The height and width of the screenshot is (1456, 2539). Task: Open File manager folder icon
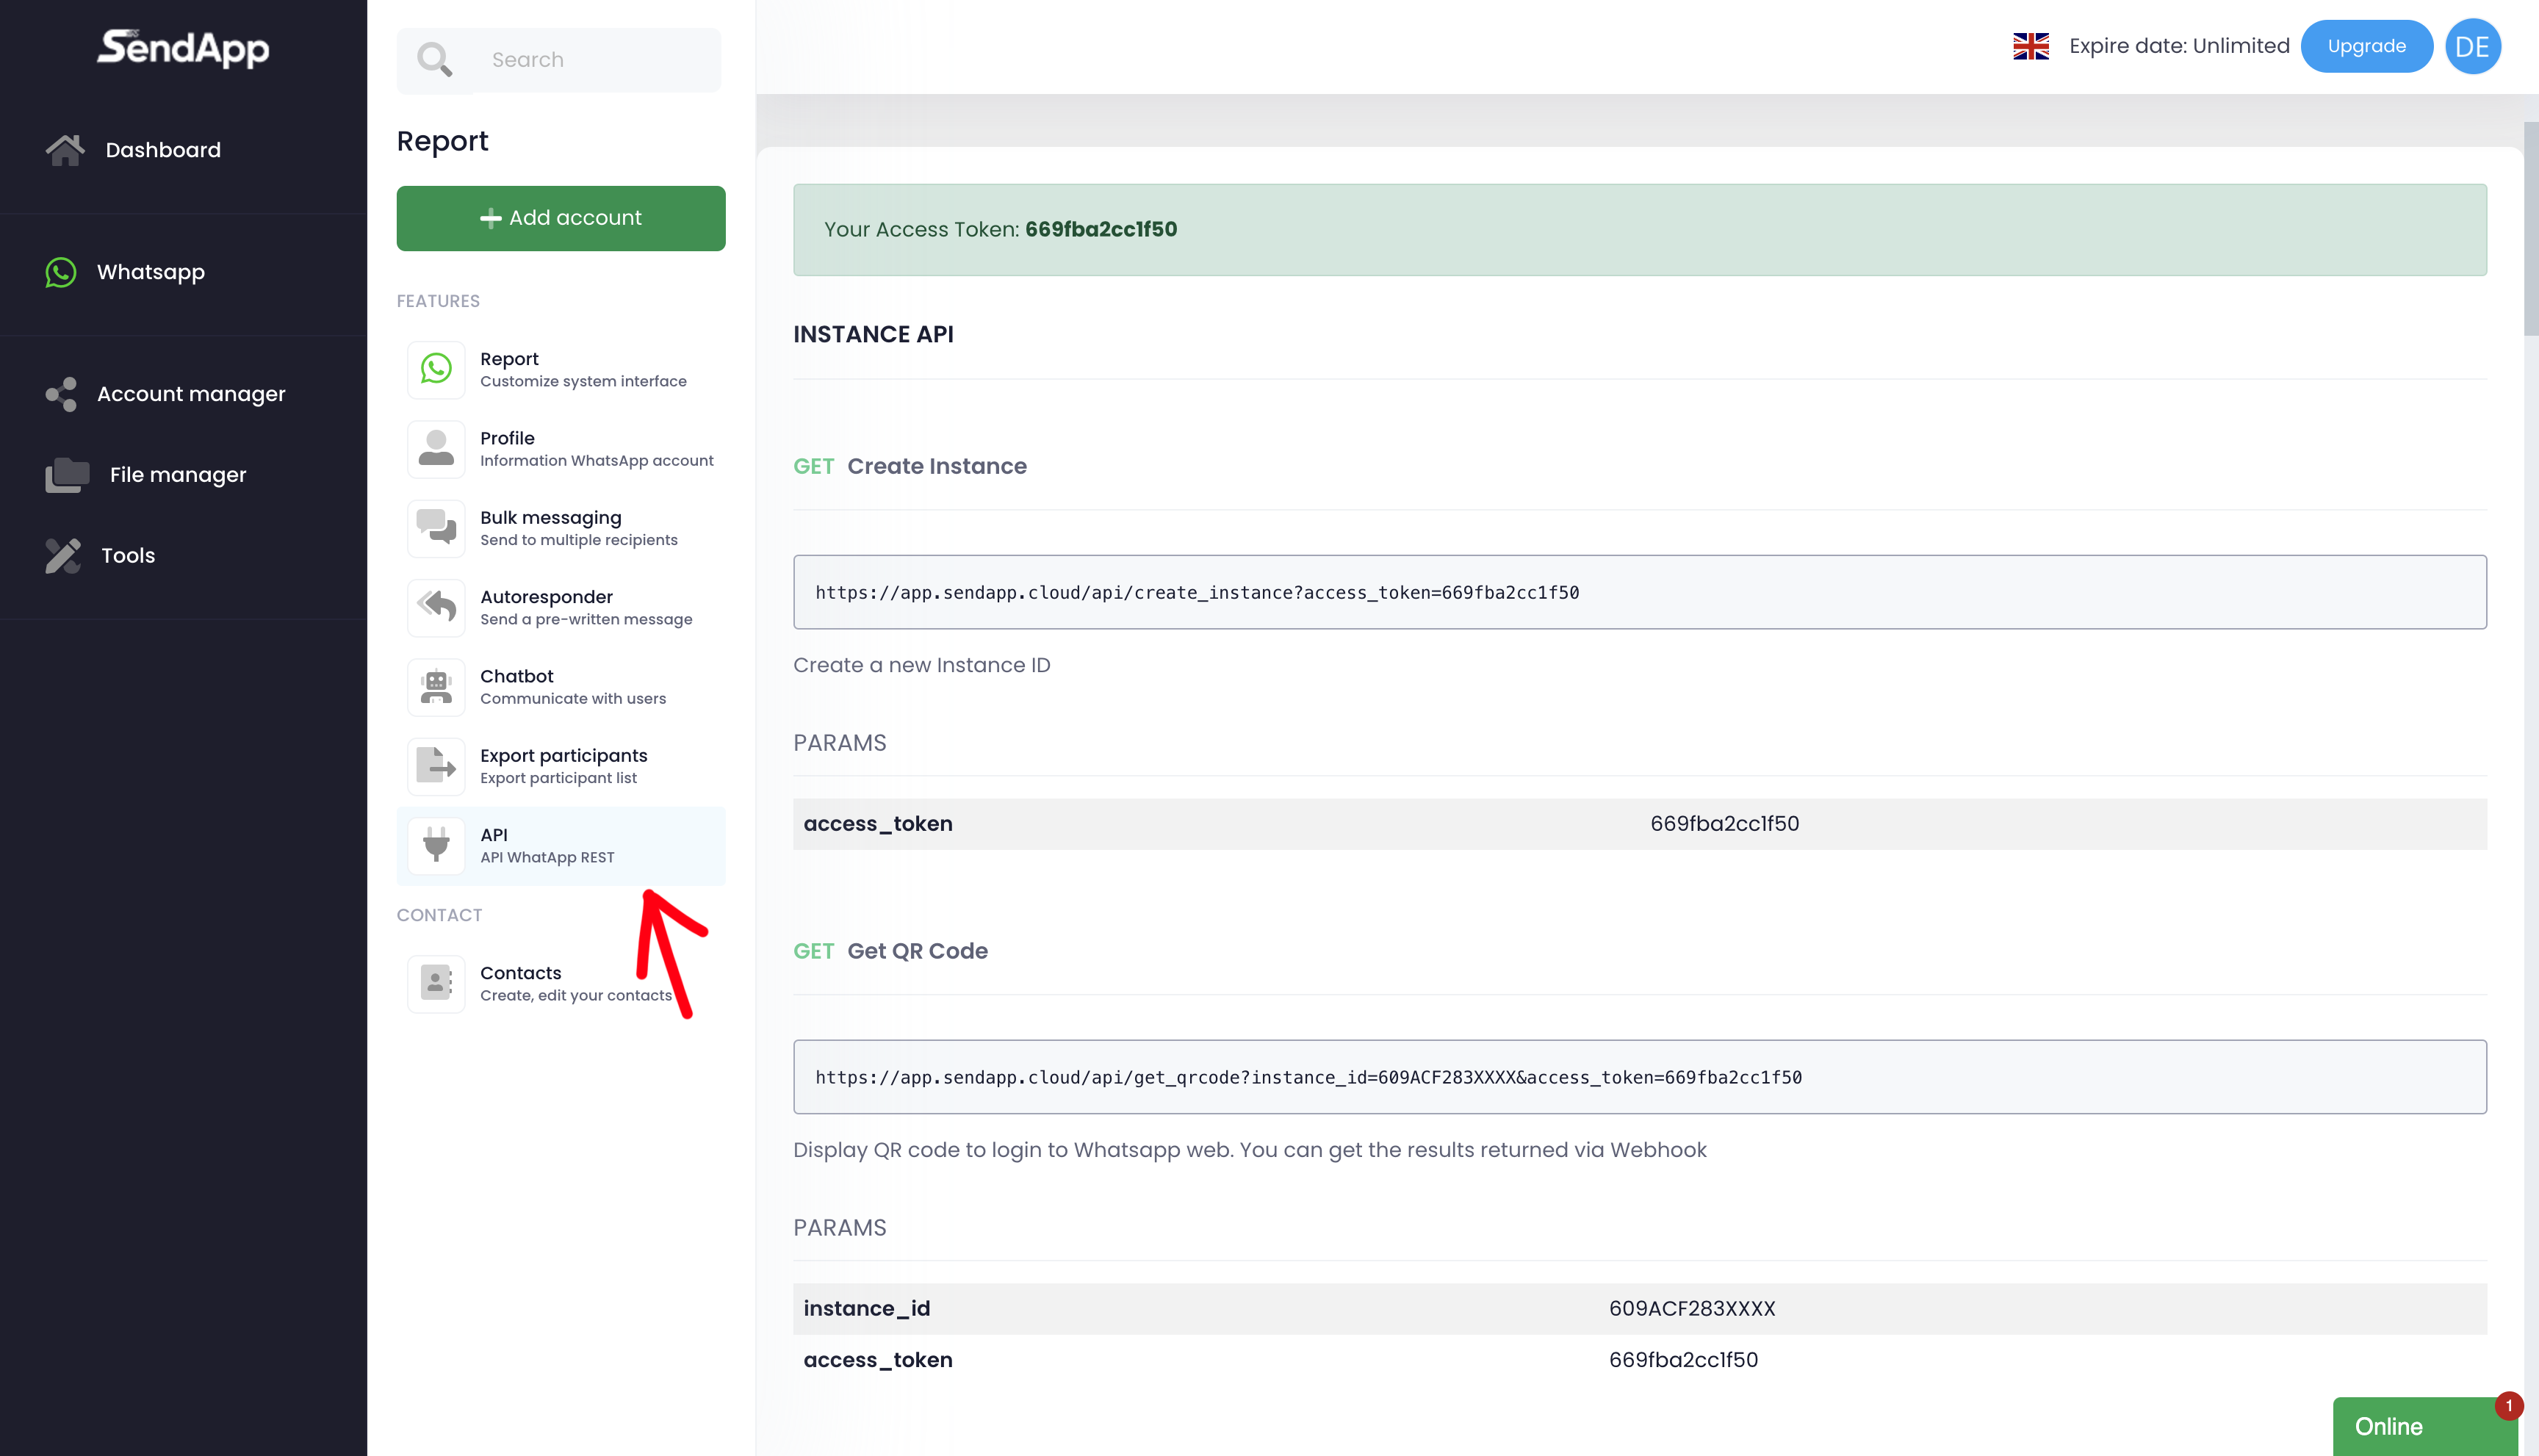[x=66, y=475]
